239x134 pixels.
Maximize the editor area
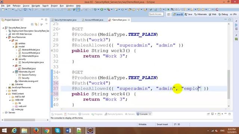[230, 20]
